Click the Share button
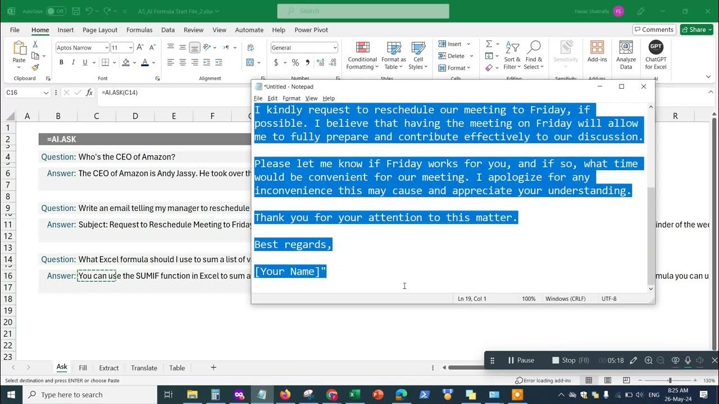The image size is (719, 404). (x=696, y=29)
